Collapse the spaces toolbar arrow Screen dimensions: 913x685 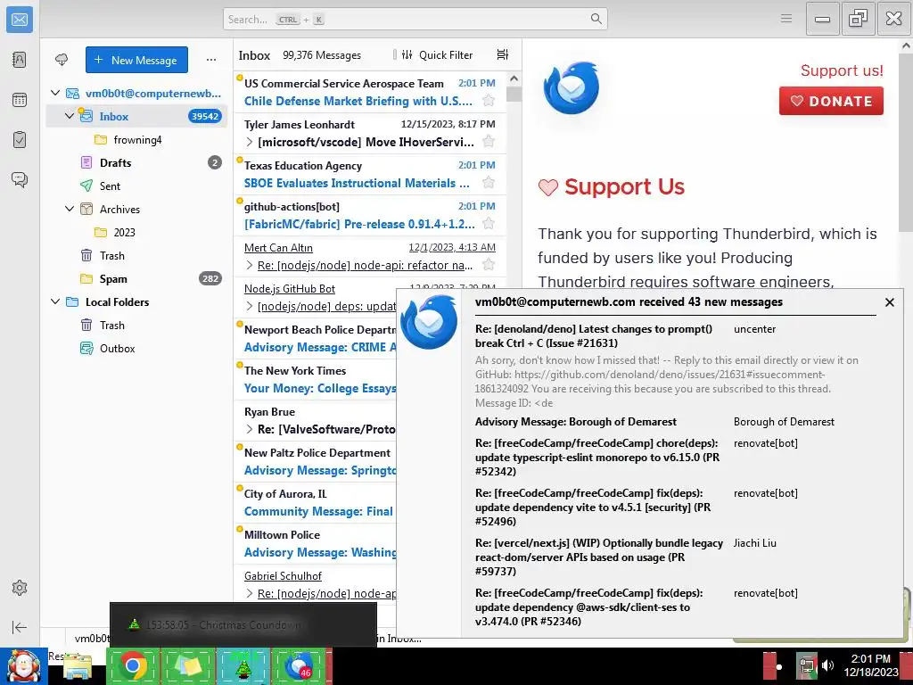tap(20, 627)
